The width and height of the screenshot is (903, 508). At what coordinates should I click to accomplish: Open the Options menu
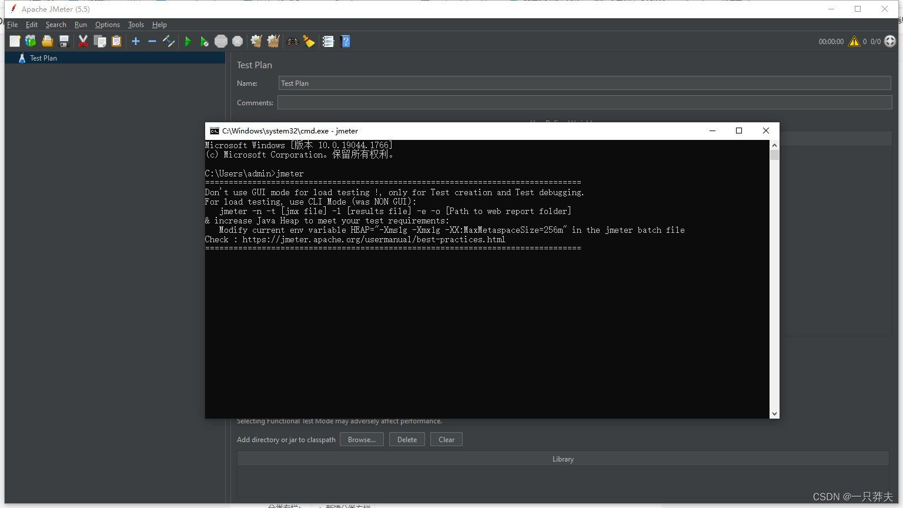coord(108,25)
